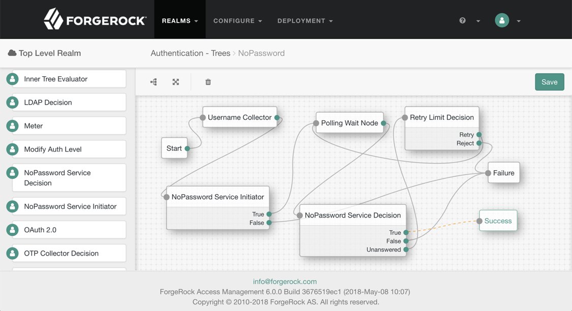572x311 pixels.
Task: Click Decision Unanswered outcome connector
Action: click(x=406, y=250)
